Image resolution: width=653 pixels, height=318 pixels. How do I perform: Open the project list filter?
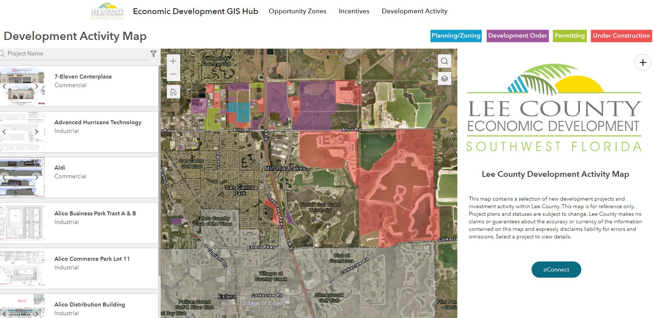pos(154,54)
